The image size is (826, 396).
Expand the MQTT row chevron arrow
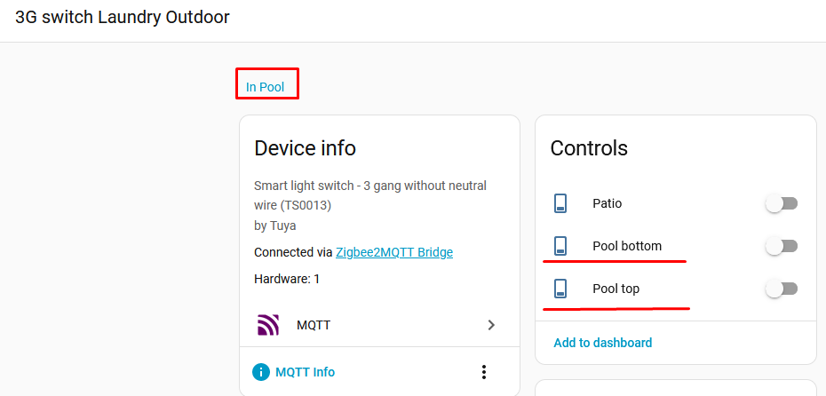coord(491,325)
